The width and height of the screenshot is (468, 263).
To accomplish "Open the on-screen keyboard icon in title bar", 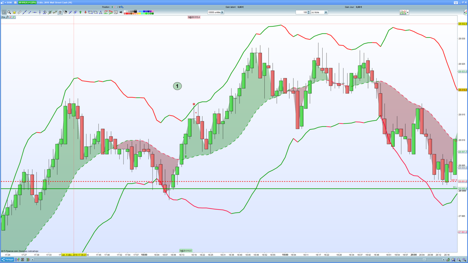I will click(x=456, y=3).
